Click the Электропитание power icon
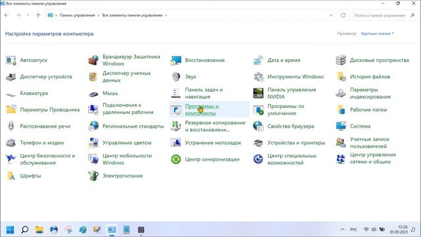Screen dimensions: 421x237 [x=93, y=176]
